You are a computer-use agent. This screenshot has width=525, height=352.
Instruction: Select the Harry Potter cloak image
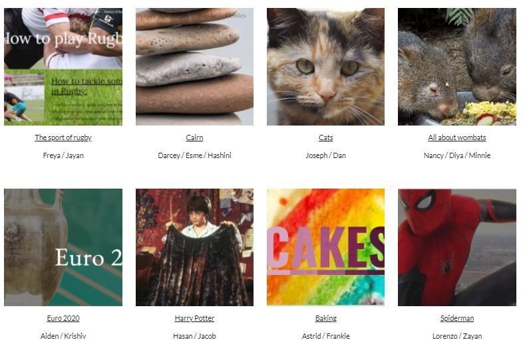pos(194,247)
